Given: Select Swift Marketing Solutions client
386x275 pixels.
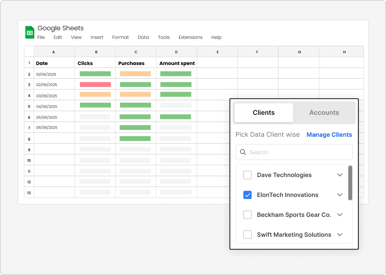Looking at the screenshot, I should pyautogui.click(x=247, y=235).
